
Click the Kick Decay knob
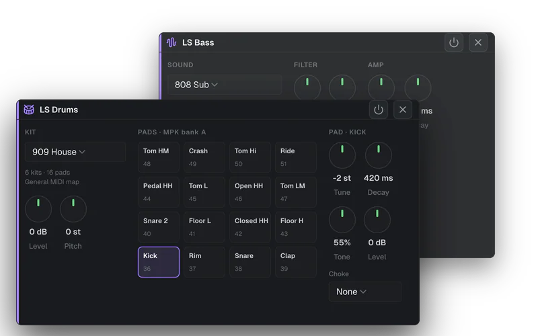[x=379, y=155]
